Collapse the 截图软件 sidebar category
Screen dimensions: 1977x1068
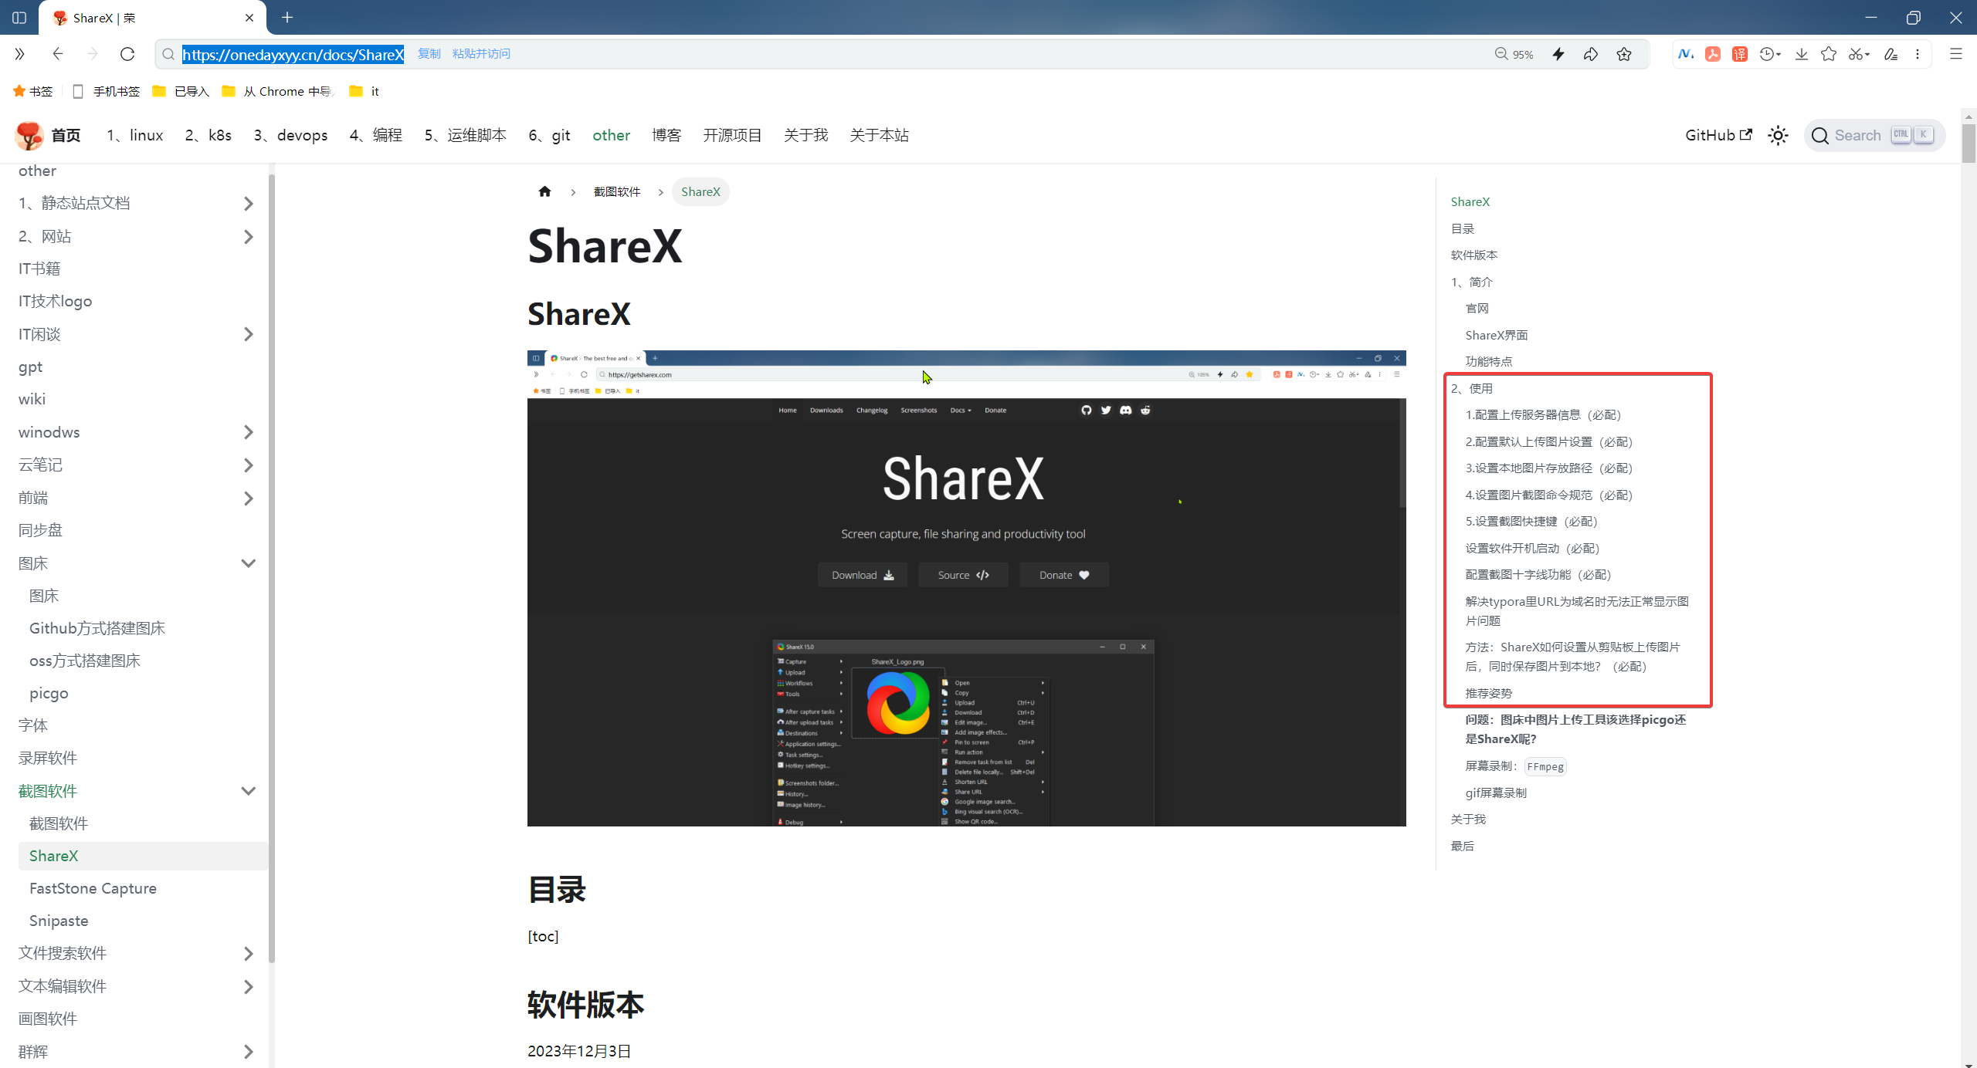coord(248,791)
